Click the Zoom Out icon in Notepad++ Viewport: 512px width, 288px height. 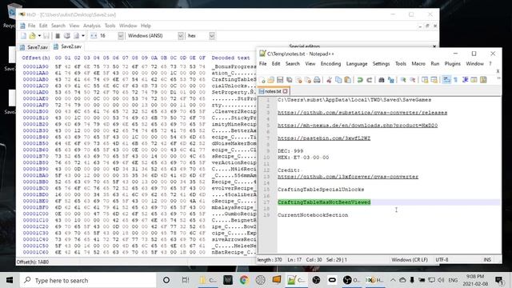[x=413, y=80]
